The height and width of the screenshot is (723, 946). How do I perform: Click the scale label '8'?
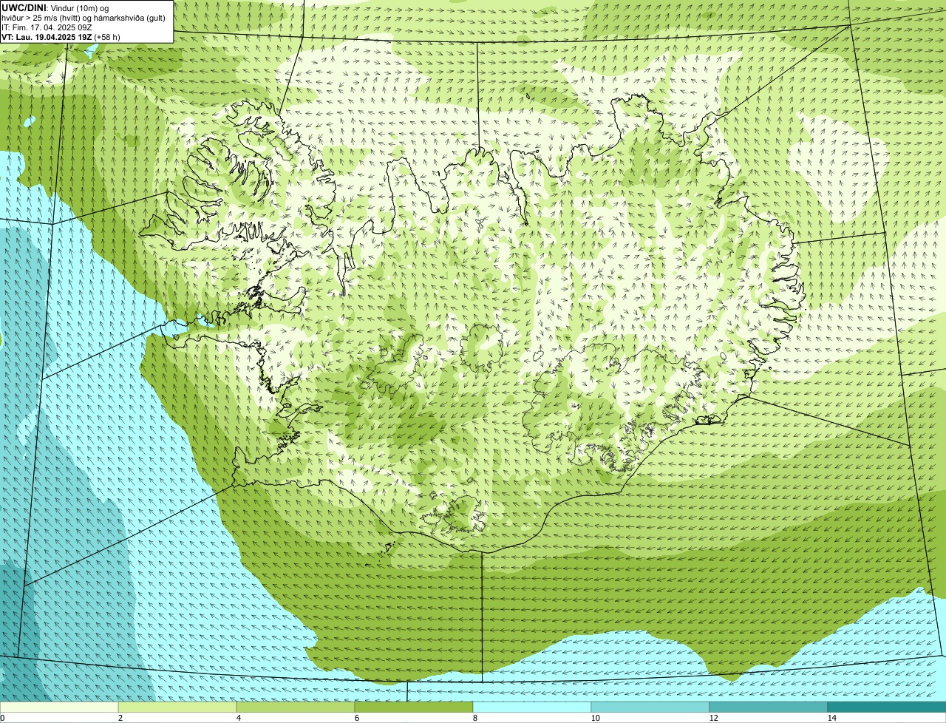474,718
